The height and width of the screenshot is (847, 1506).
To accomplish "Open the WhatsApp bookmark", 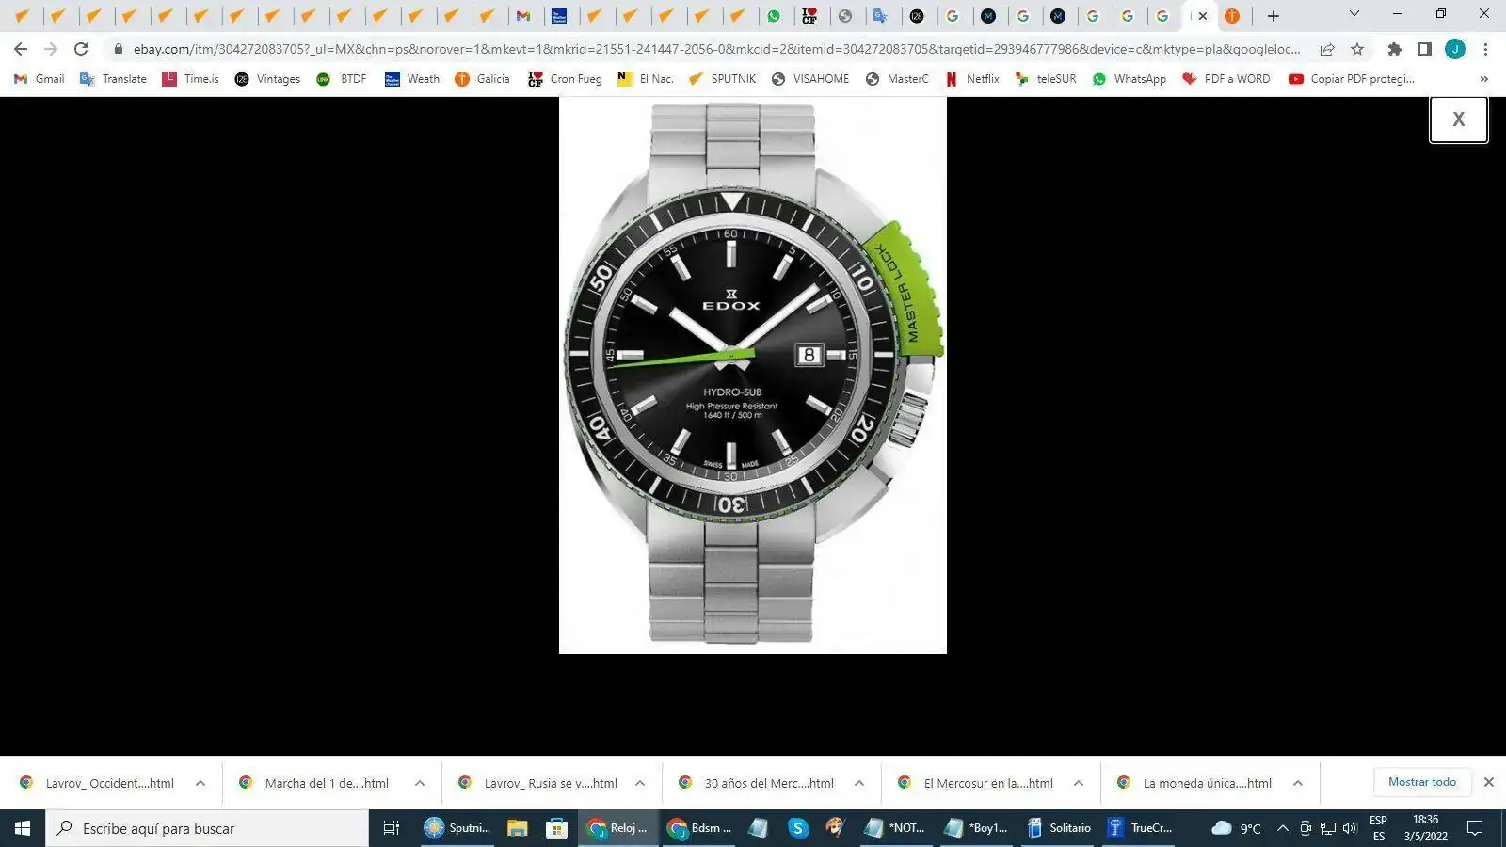I will (x=1129, y=79).
